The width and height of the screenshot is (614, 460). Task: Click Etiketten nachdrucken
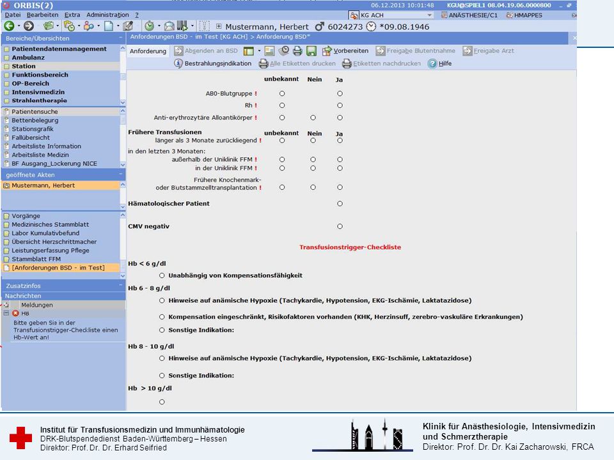381,63
